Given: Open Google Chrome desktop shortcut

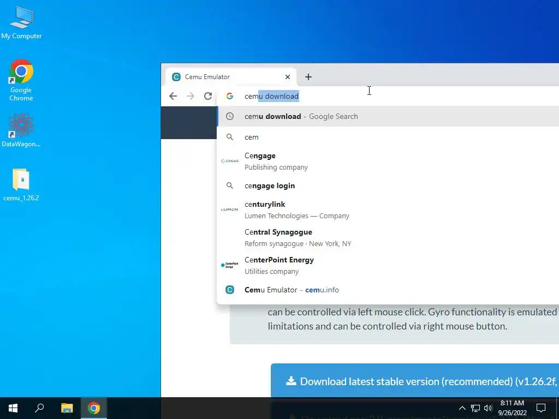Looking at the screenshot, I should [21, 80].
